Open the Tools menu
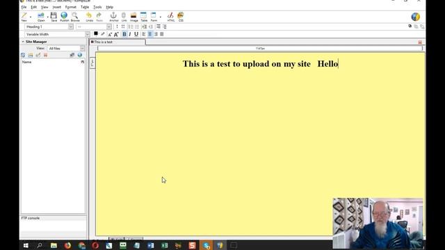Image resolution: width=445 pixels, height=250 pixels. (x=97, y=7)
